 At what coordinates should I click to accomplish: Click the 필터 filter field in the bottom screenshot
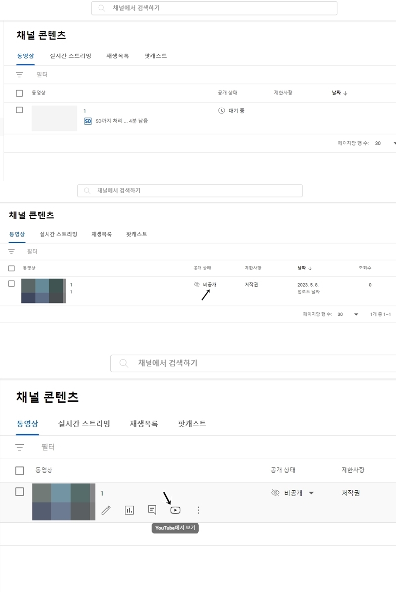click(x=49, y=447)
